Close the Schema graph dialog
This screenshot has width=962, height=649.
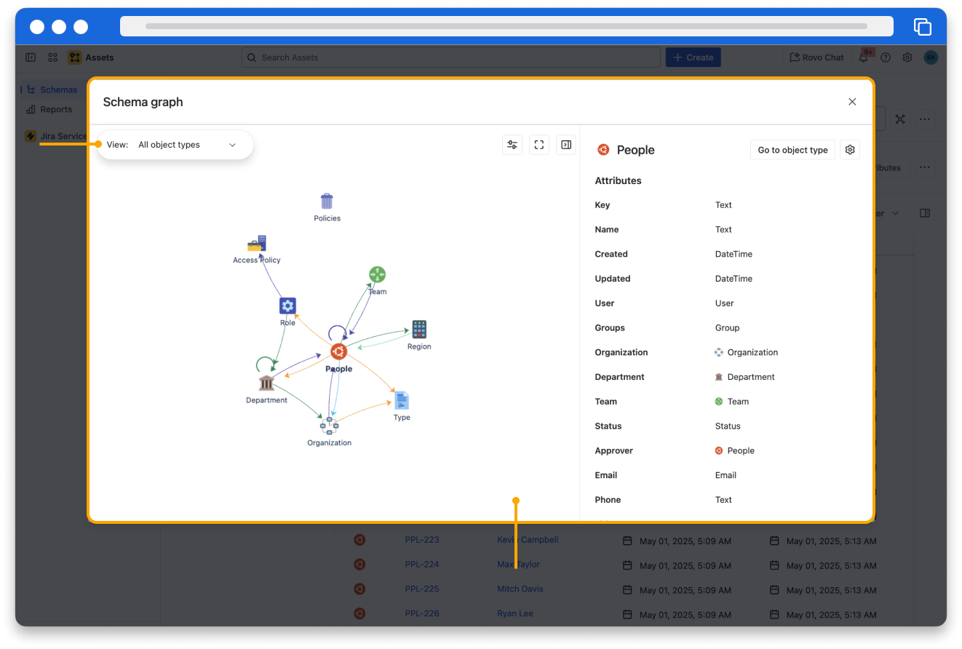coord(852,102)
